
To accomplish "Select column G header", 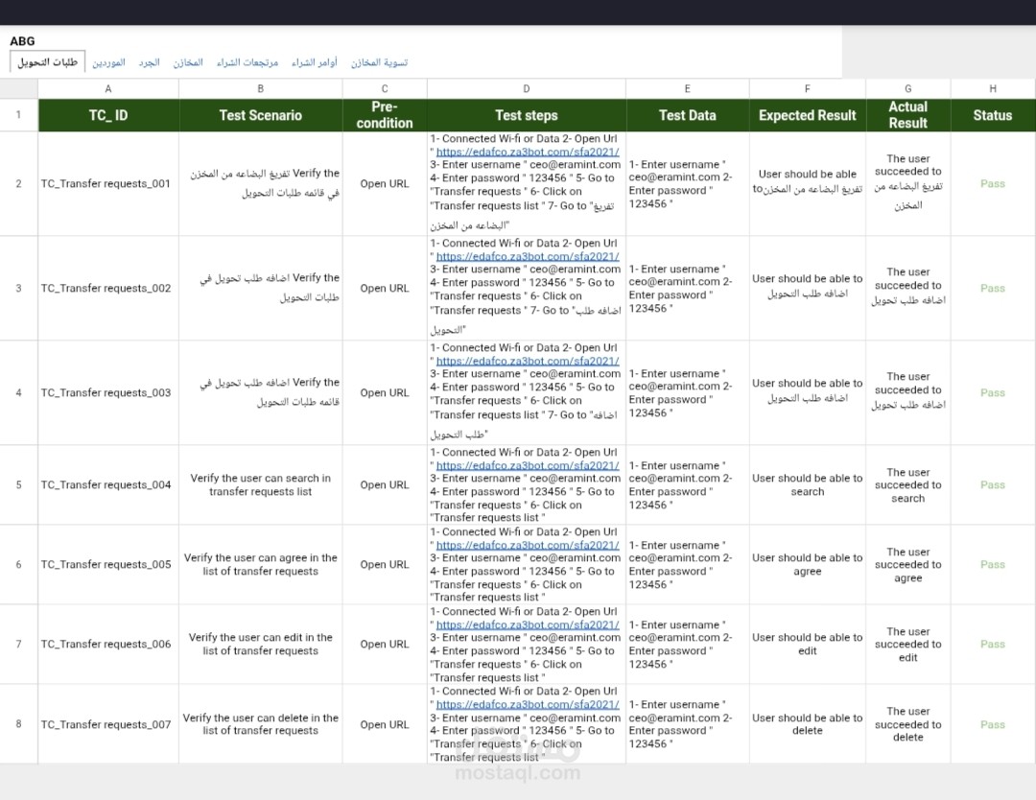I will (x=907, y=88).
